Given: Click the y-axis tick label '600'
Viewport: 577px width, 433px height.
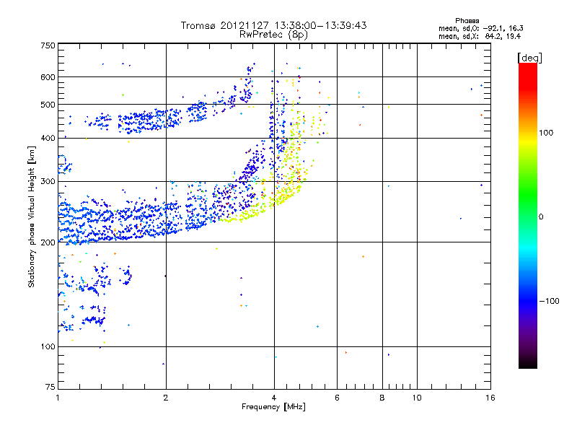Looking at the screenshot, I should click(x=48, y=77).
